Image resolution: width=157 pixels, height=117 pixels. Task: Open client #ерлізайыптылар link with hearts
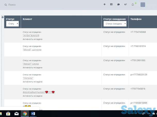(39, 92)
